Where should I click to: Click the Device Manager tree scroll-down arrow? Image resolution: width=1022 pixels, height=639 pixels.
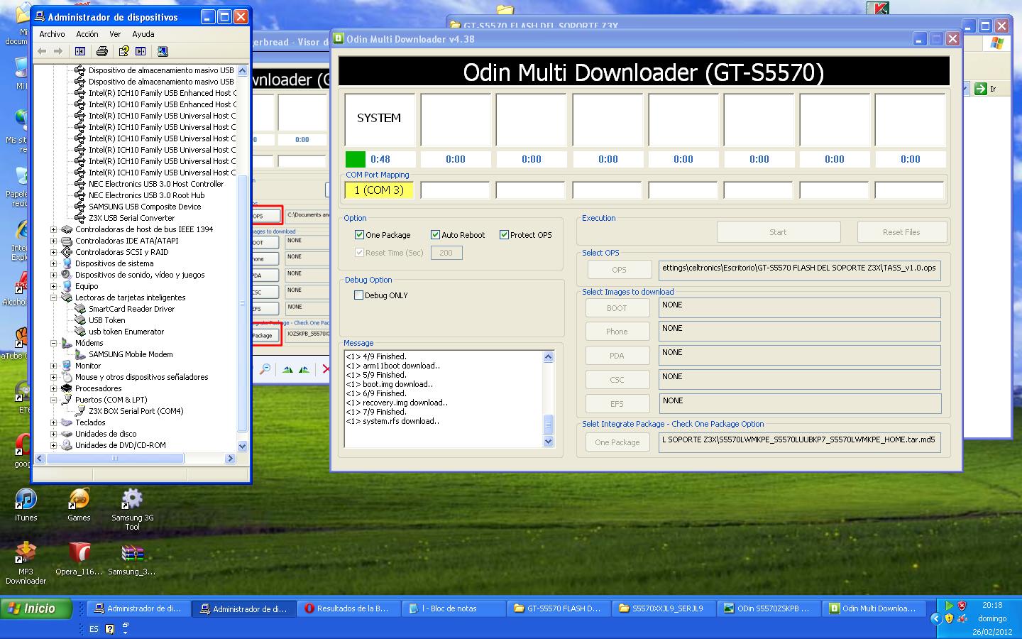[242, 446]
